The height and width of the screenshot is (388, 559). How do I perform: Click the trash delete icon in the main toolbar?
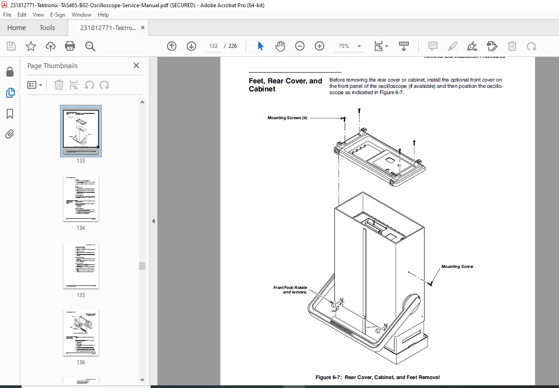pos(512,46)
